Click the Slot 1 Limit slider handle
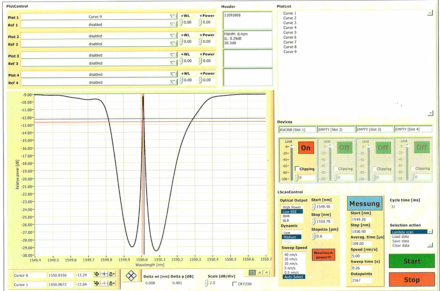440x291 pixels. point(291,146)
